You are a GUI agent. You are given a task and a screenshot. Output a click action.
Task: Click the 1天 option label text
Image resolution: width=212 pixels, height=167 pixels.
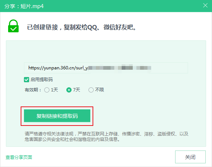[x=55, y=90]
